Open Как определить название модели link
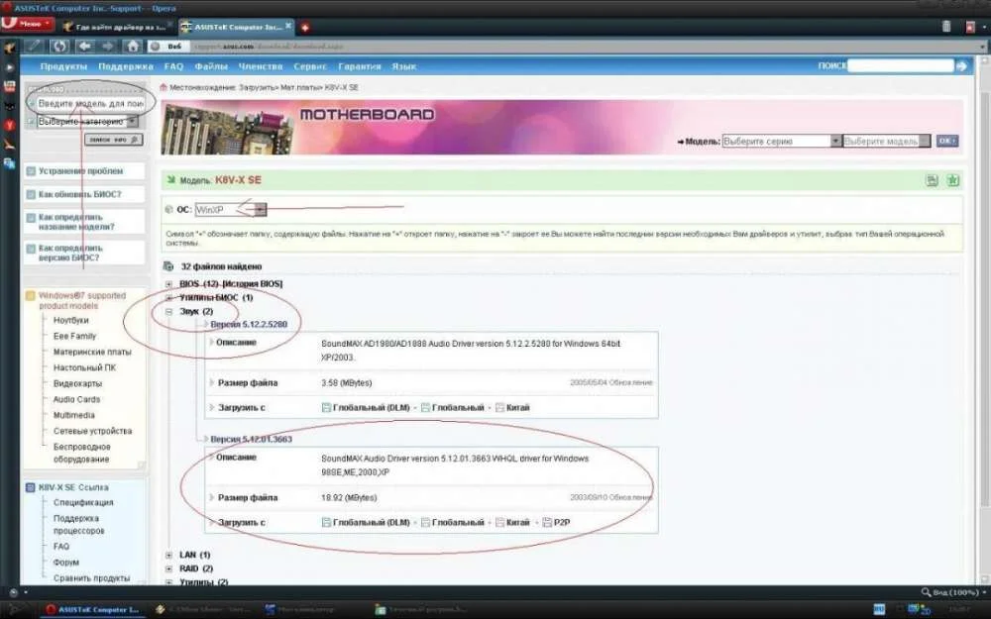Screen dimensions: 991x619 [x=76, y=222]
